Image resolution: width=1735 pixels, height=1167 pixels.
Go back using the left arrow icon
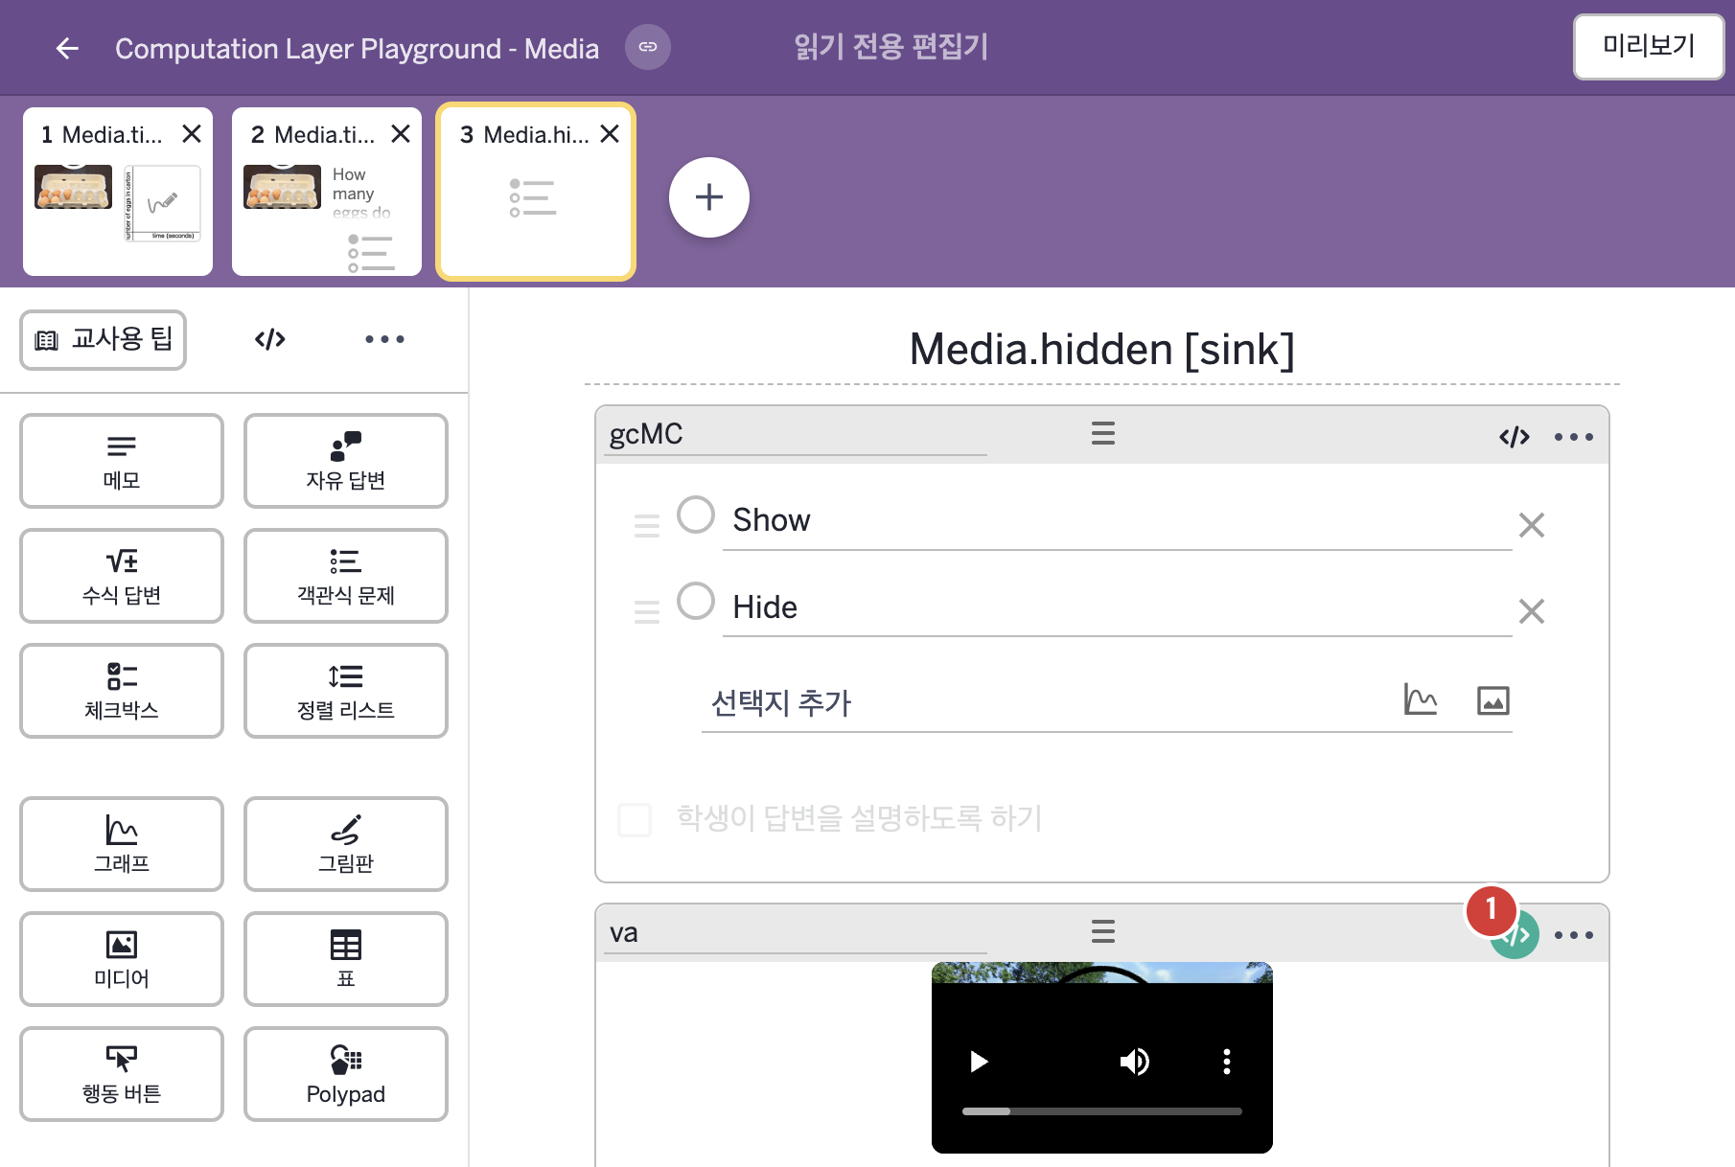67,48
